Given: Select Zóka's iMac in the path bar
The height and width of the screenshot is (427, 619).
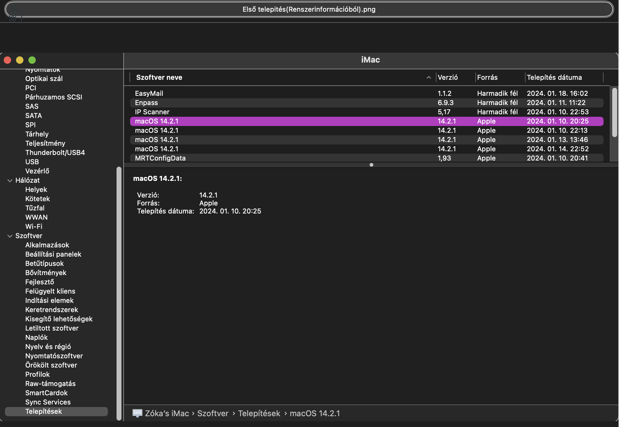Looking at the screenshot, I should [167, 413].
